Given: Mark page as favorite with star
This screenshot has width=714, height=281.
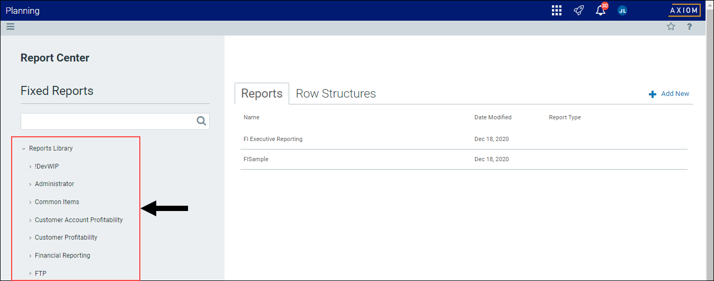Looking at the screenshot, I should pos(671,27).
